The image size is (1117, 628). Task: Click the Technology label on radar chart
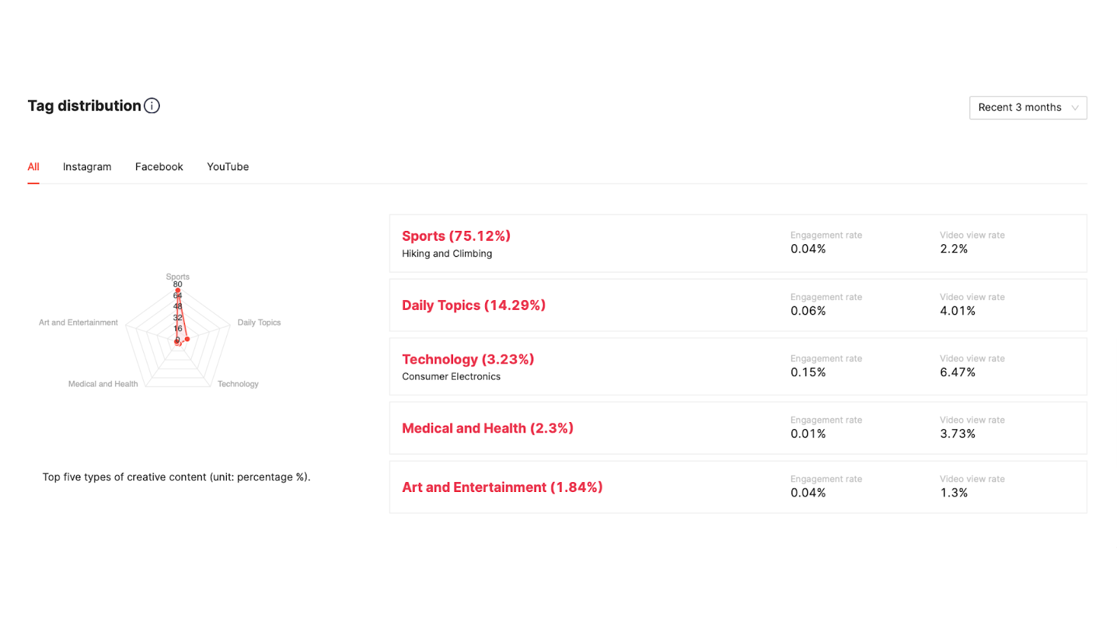(238, 384)
